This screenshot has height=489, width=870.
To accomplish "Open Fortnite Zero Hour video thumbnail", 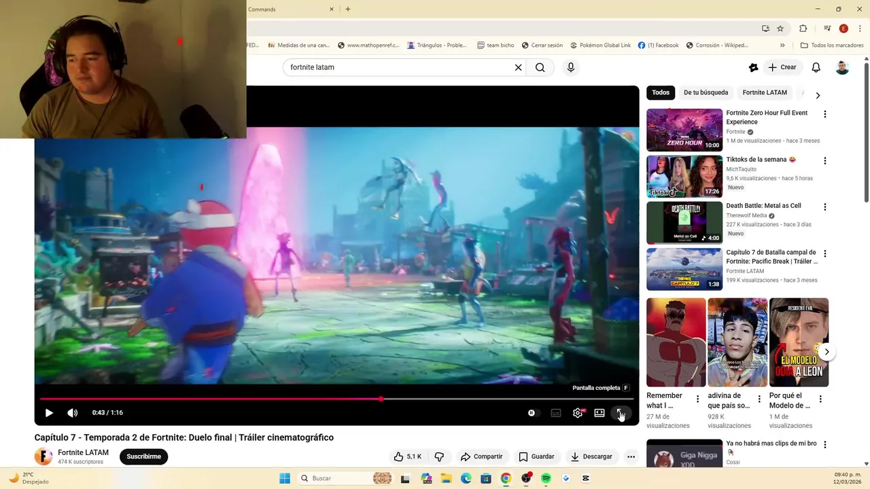I will point(684,130).
